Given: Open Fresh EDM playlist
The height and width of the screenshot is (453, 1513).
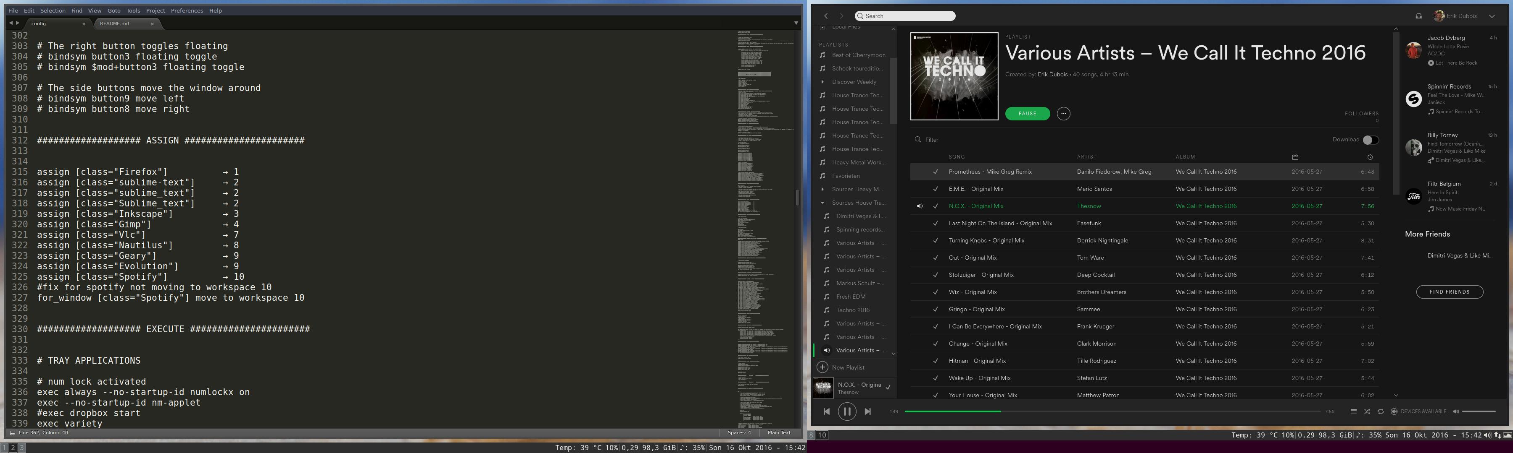Looking at the screenshot, I should (x=851, y=297).
